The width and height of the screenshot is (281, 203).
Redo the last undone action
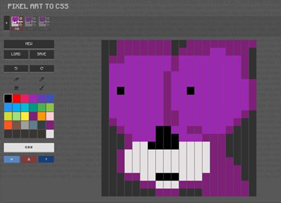[42, 68]
